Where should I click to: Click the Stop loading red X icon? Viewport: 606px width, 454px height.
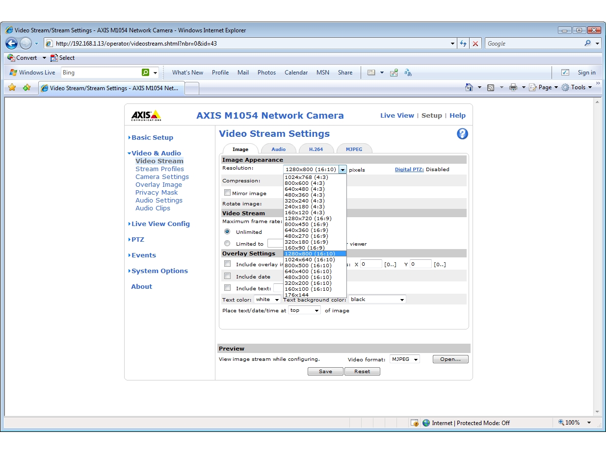pos(475,44)
